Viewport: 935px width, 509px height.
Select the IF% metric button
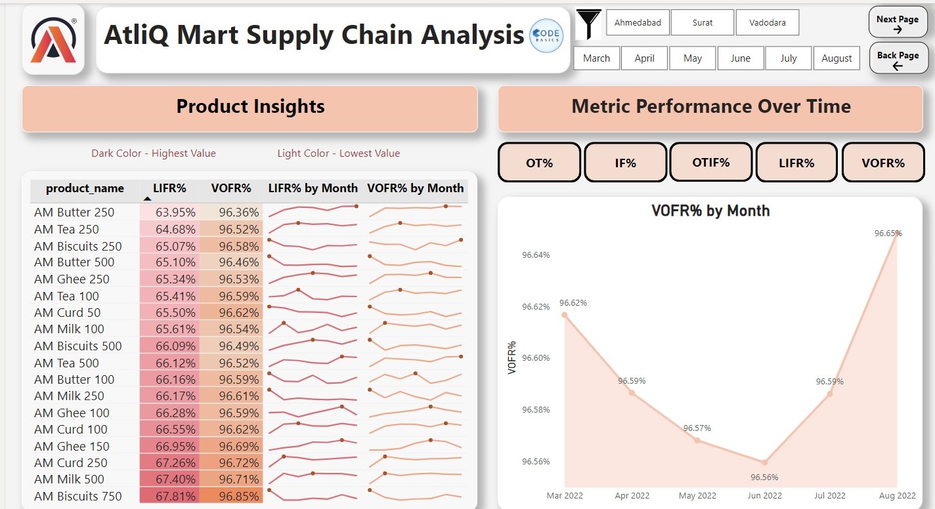coord(625,162)
